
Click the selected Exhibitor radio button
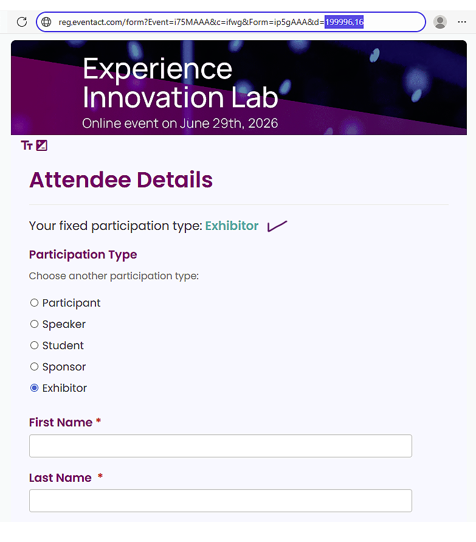coord(34,387)
